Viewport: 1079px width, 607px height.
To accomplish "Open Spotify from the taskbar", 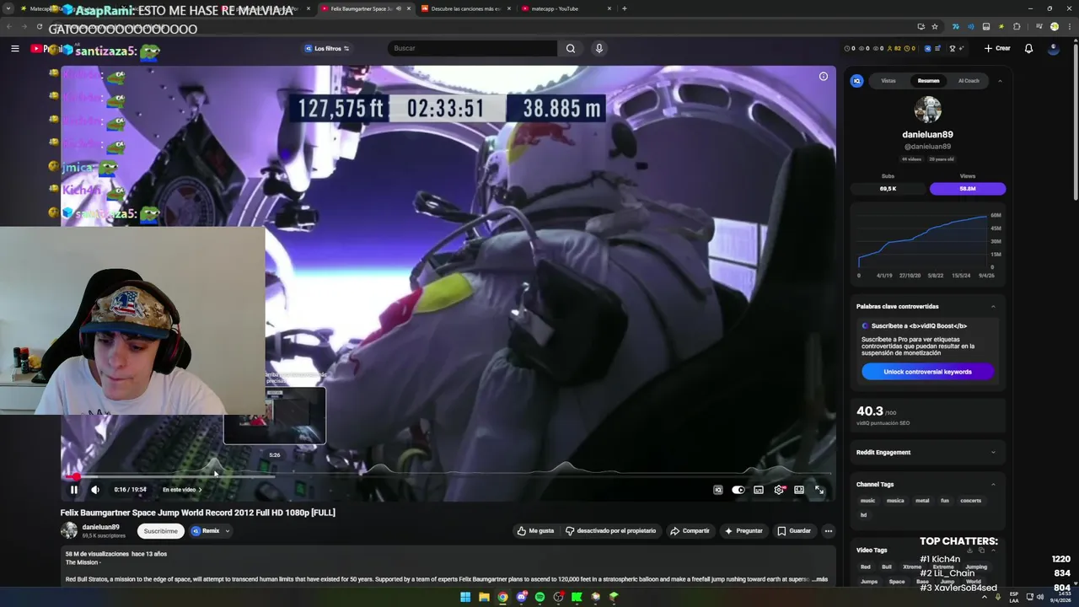I will (x=539, y=597).
